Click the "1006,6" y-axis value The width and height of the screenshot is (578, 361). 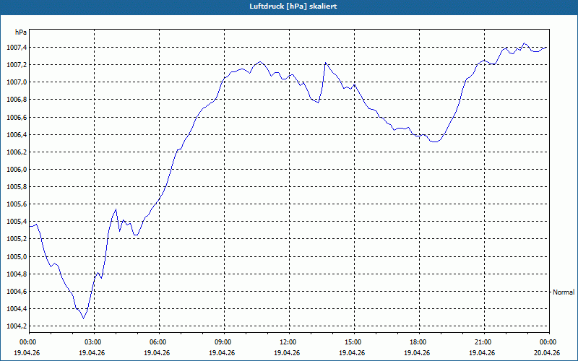pyautogui.click(x=17, y=117)
